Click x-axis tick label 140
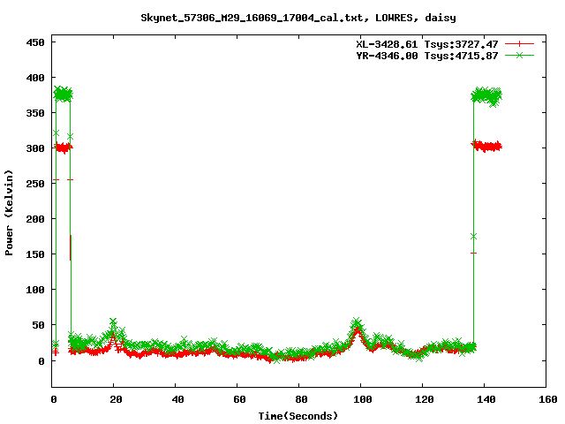 click(x=486, y=399)
